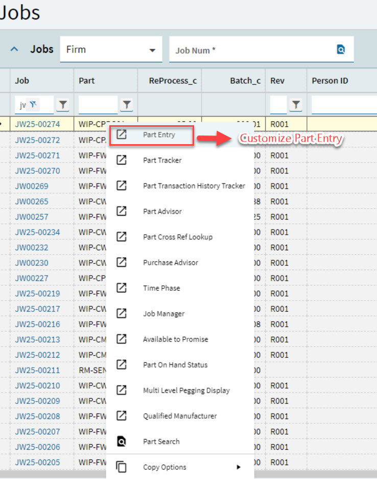Click copy icon beside Copy Options

coord(122,467)
